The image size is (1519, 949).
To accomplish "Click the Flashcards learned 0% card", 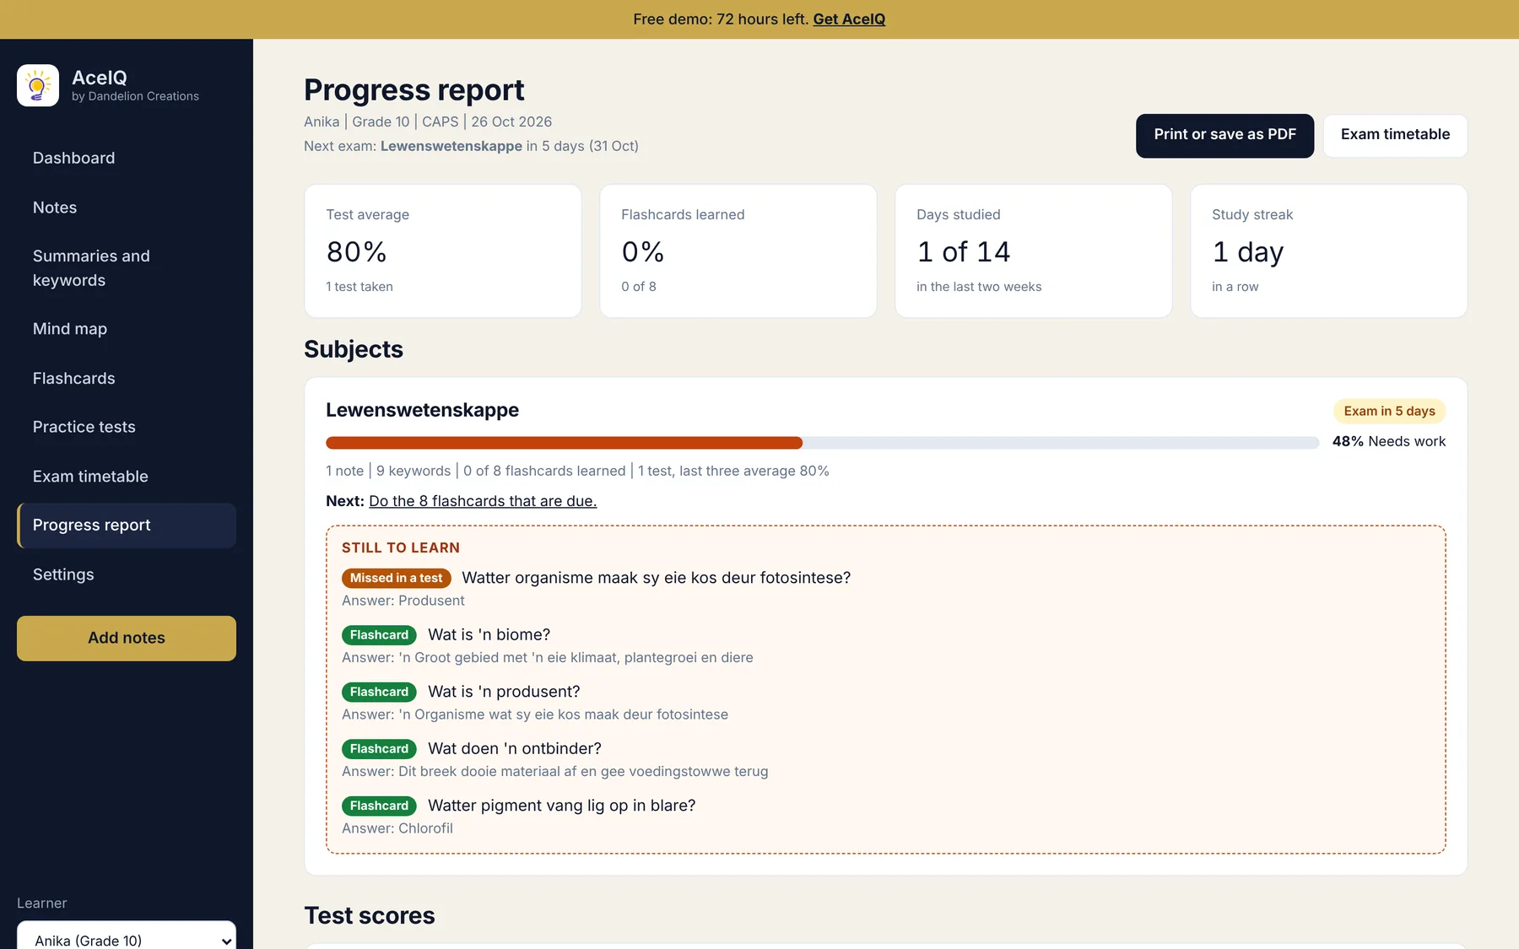I will click(x=738, y=251).
